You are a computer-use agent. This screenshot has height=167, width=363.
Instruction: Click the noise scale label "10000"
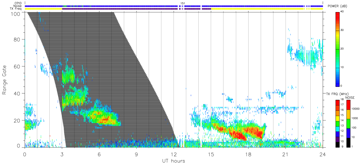356,109
